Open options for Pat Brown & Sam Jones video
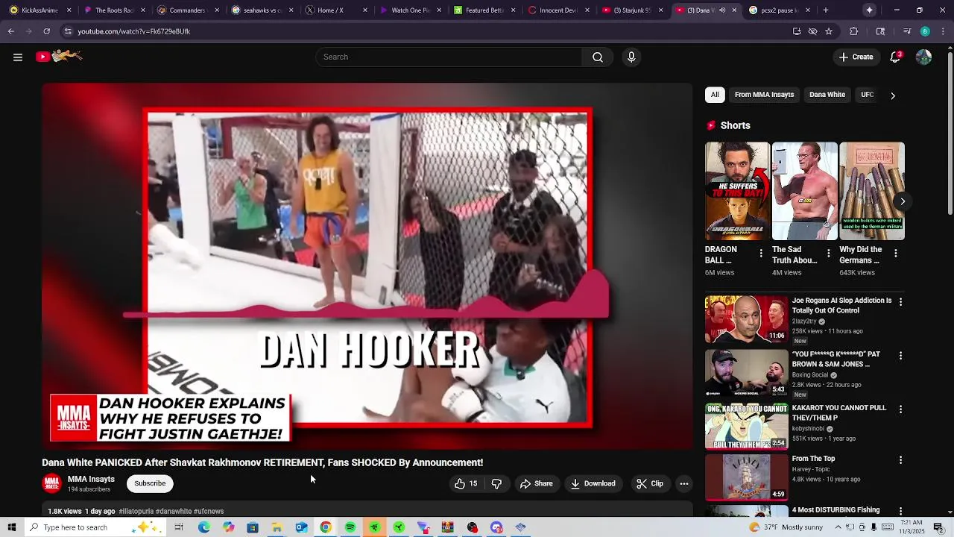The image size is (954, 537). [900, 356]
